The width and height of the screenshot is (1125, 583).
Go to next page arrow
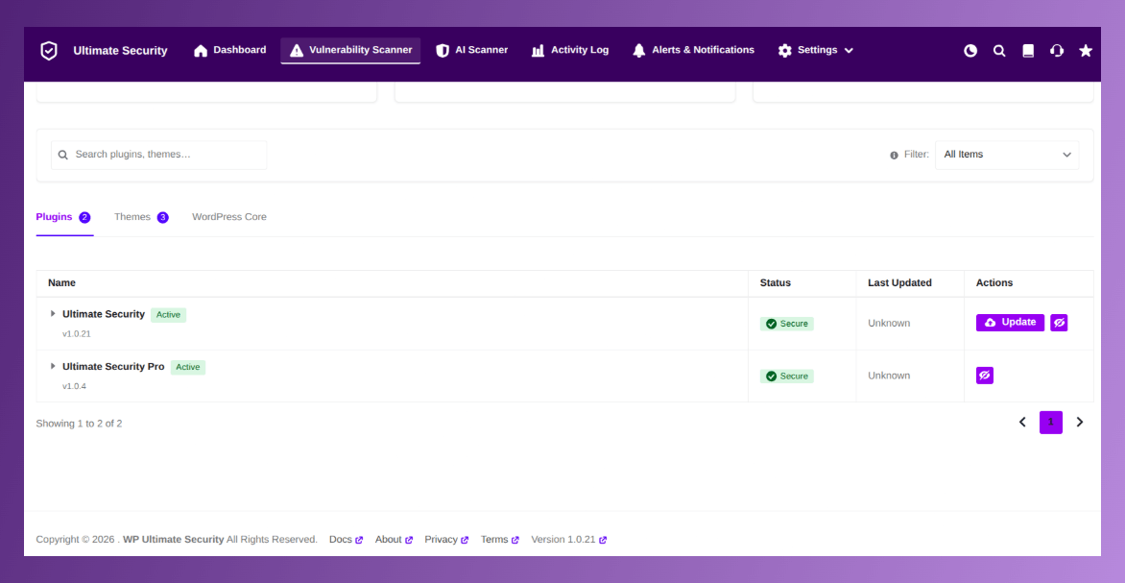[1079, 423]
